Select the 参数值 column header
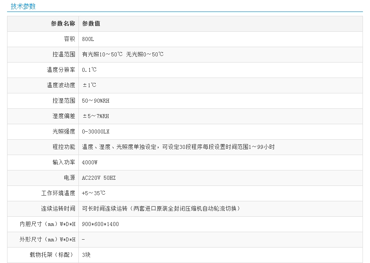 point(91,24)
